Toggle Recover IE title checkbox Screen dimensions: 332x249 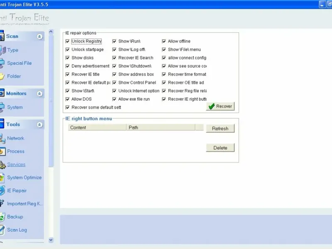68,74
